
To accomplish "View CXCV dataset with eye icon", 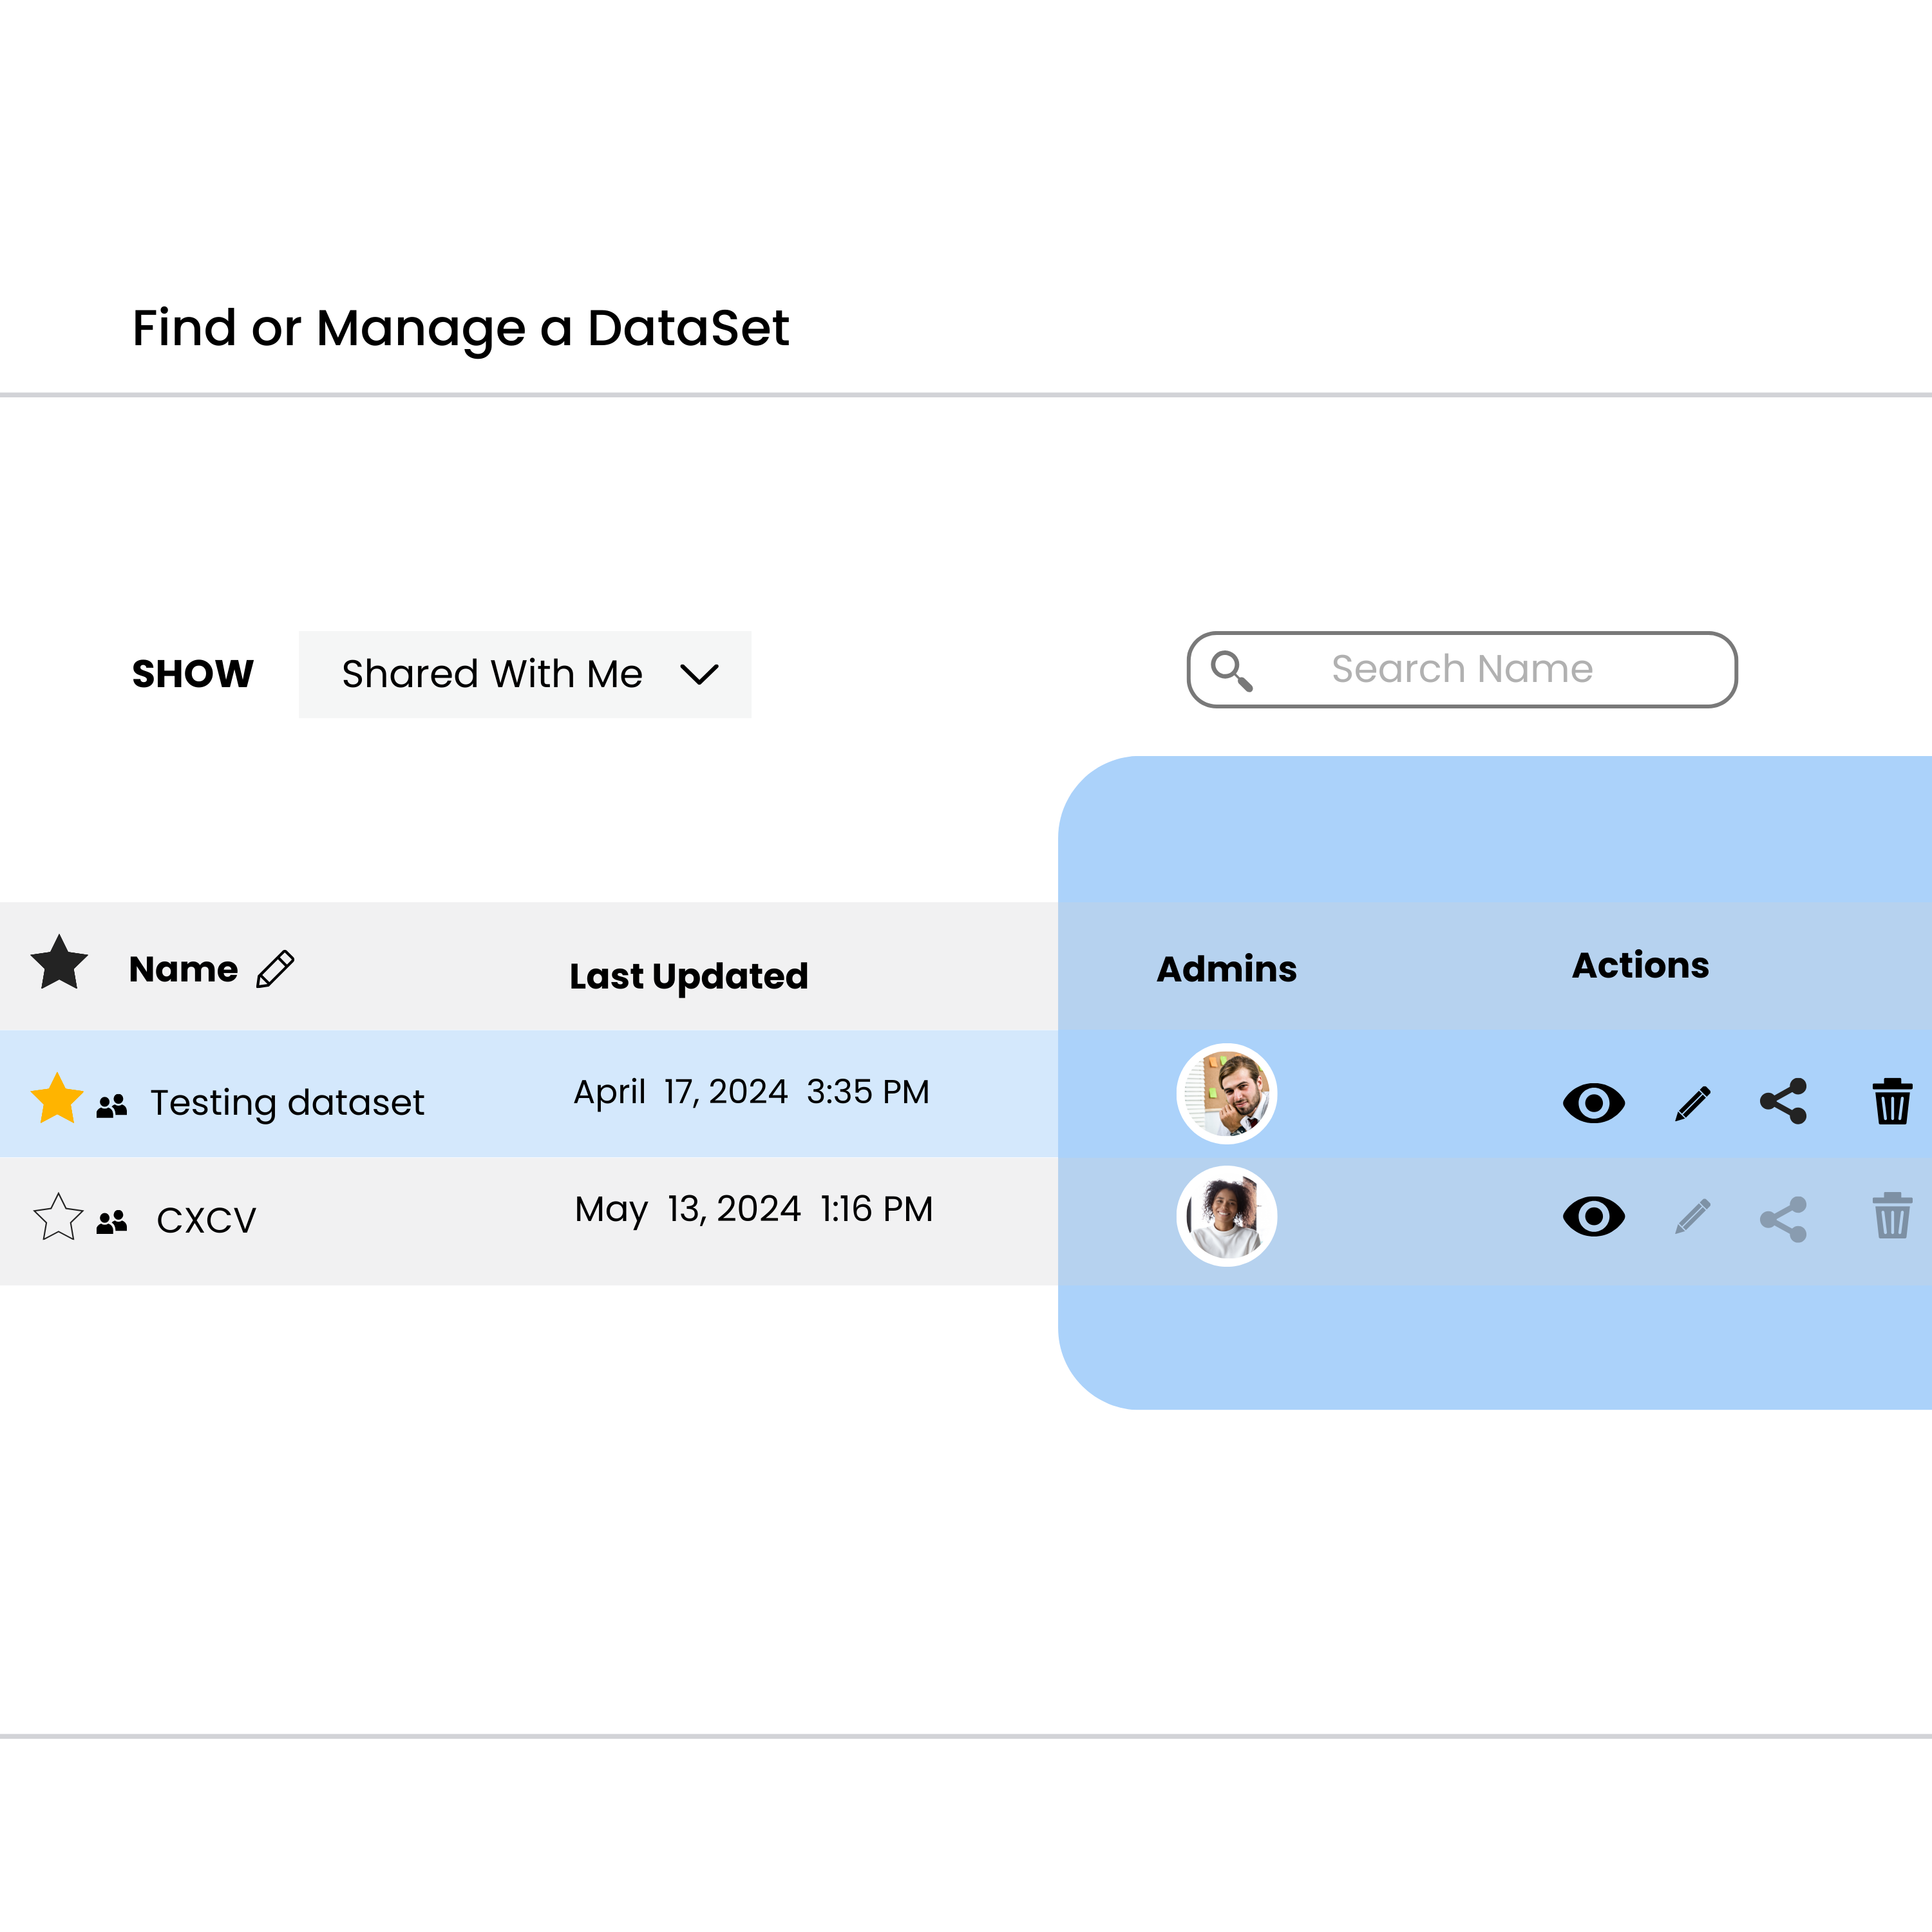I will click(1593, 1217).
